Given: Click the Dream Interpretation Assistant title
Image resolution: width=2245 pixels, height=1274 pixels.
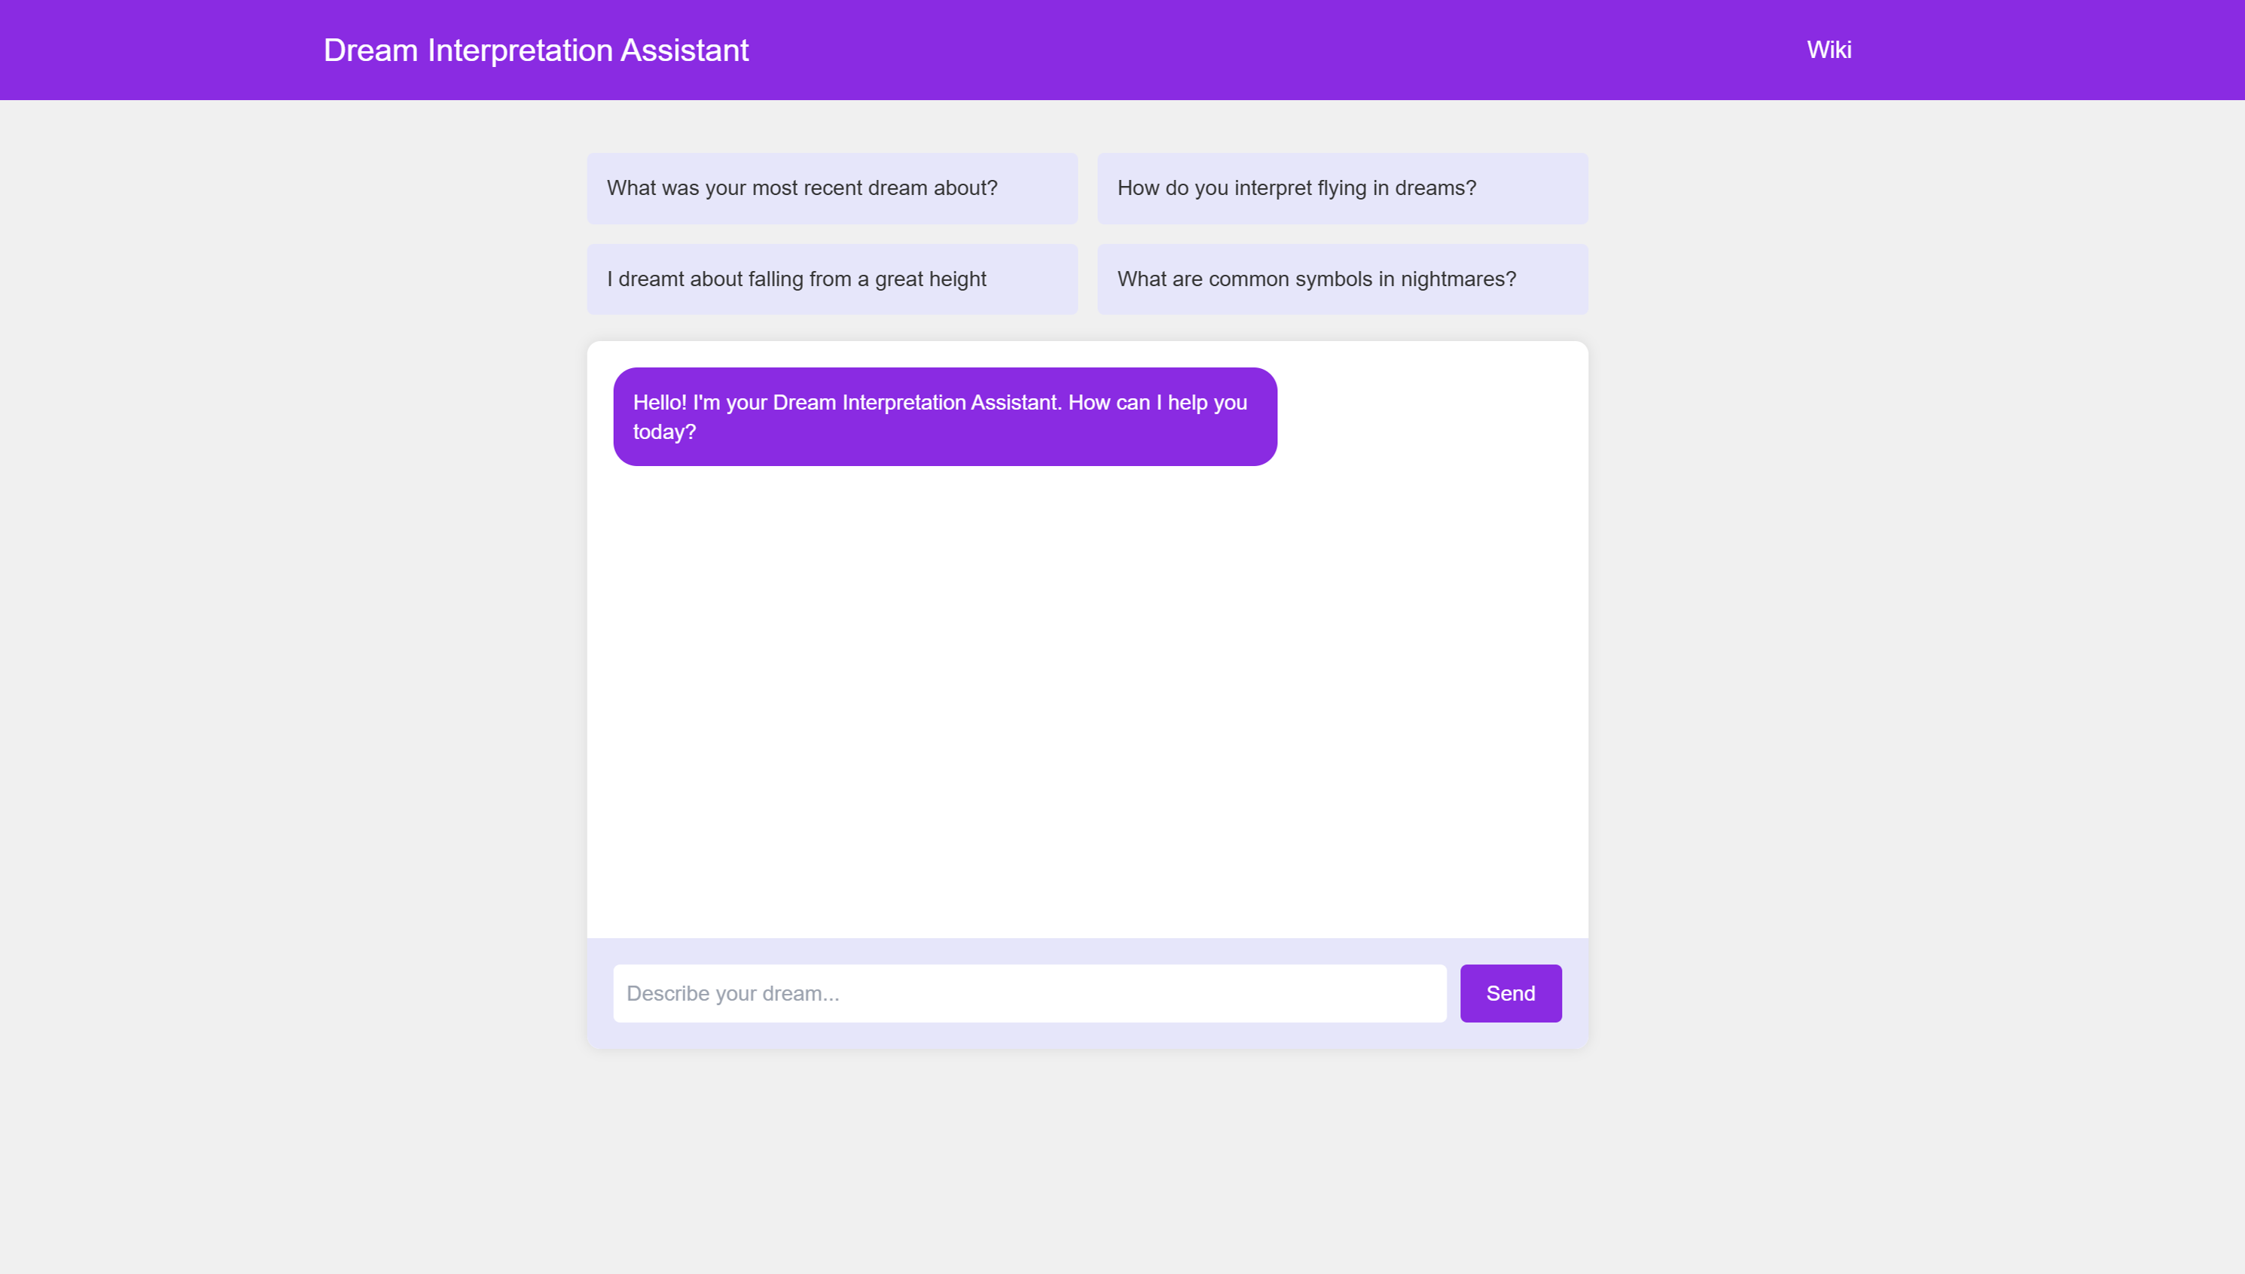Looking at the screenshot, I should [x=535, y=50].
